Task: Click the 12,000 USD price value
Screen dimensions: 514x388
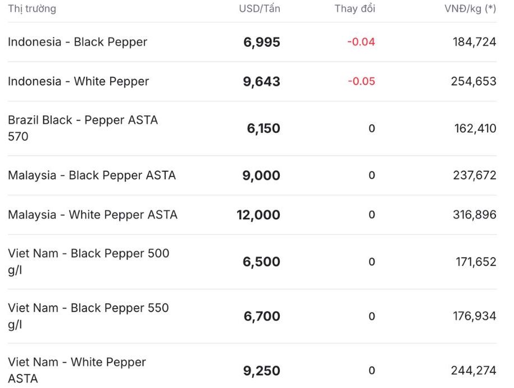Action: pos(258,215)
